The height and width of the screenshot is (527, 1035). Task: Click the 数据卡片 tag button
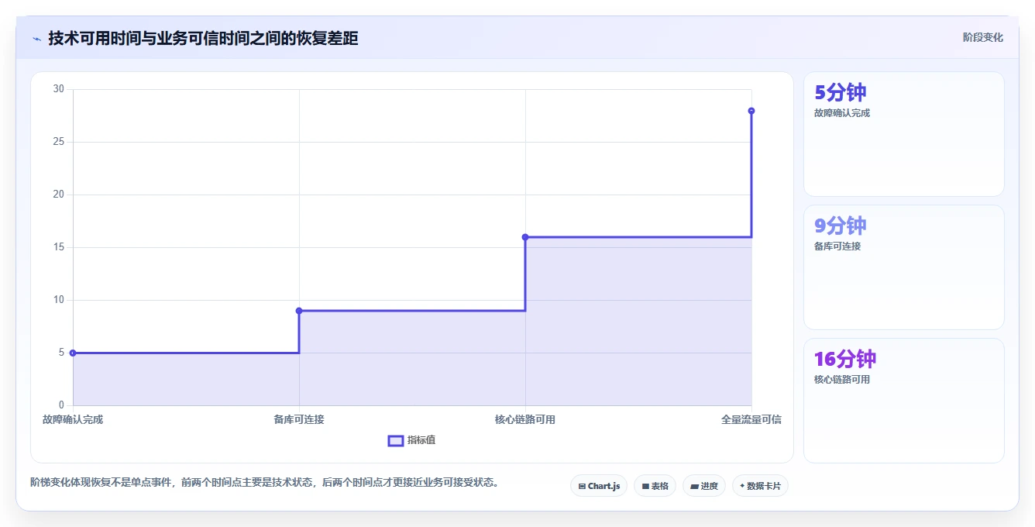click(760, 486)
